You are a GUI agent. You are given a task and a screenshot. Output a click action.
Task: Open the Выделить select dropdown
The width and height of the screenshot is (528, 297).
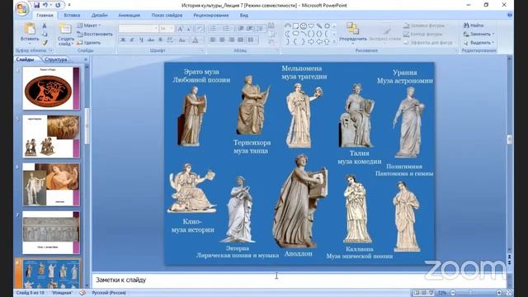478,43
